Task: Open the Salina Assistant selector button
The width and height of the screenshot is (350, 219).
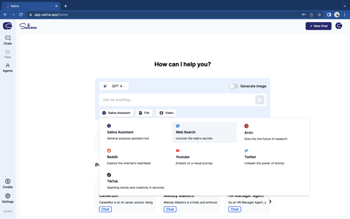Action: (x=116, y=113)
